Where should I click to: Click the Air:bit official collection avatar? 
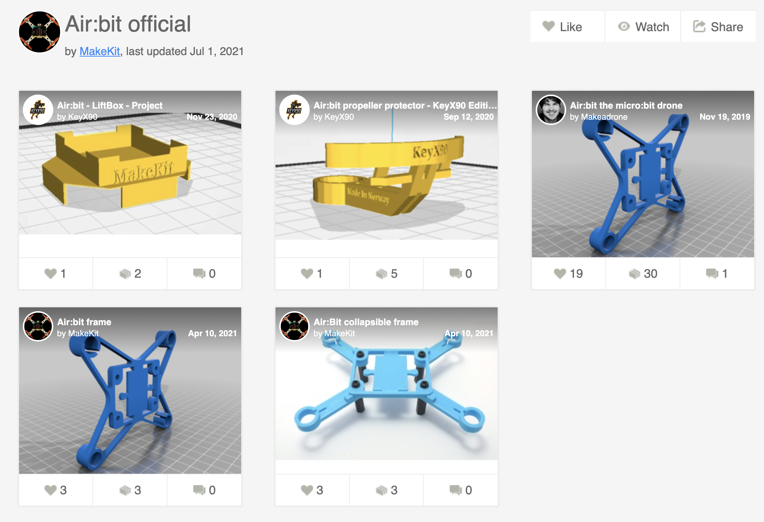[40, 32]
